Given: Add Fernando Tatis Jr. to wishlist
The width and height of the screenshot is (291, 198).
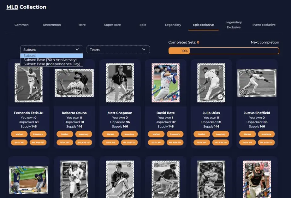Looking at the screenshot, I should point(38,142).
